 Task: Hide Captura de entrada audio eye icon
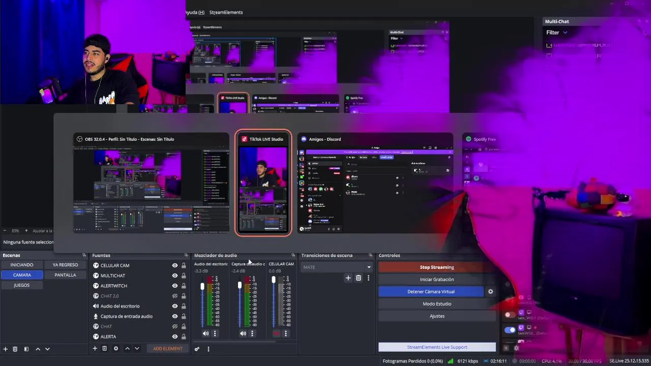click(x=175, y=316)
